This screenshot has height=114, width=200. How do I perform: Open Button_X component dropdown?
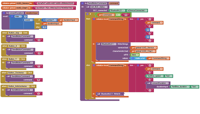click(x=18, y=46)
